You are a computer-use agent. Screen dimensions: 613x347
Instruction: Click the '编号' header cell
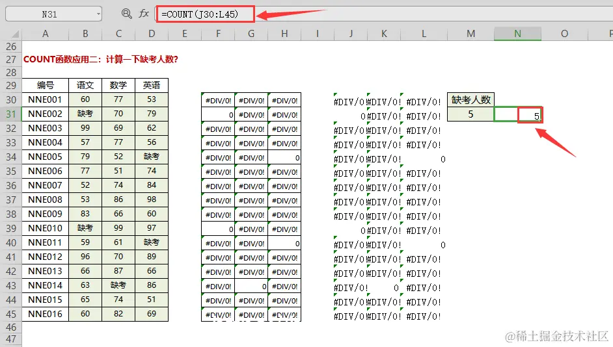(x=46, y=85)
